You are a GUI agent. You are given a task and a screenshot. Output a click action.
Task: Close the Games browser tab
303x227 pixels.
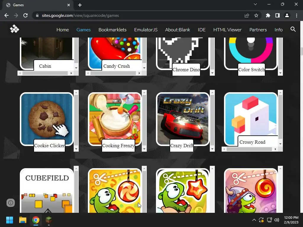(x=69, y=5)
